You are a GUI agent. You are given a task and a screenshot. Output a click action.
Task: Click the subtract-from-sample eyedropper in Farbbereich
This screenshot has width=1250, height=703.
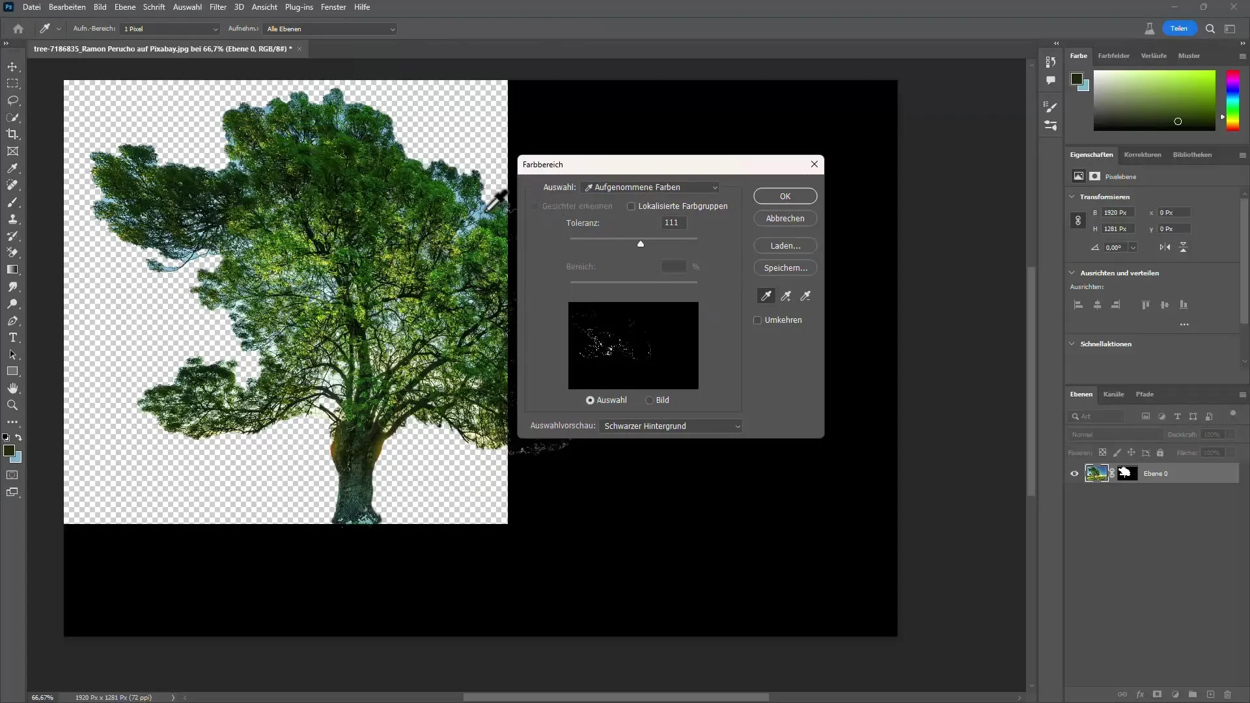click(806, 296)
